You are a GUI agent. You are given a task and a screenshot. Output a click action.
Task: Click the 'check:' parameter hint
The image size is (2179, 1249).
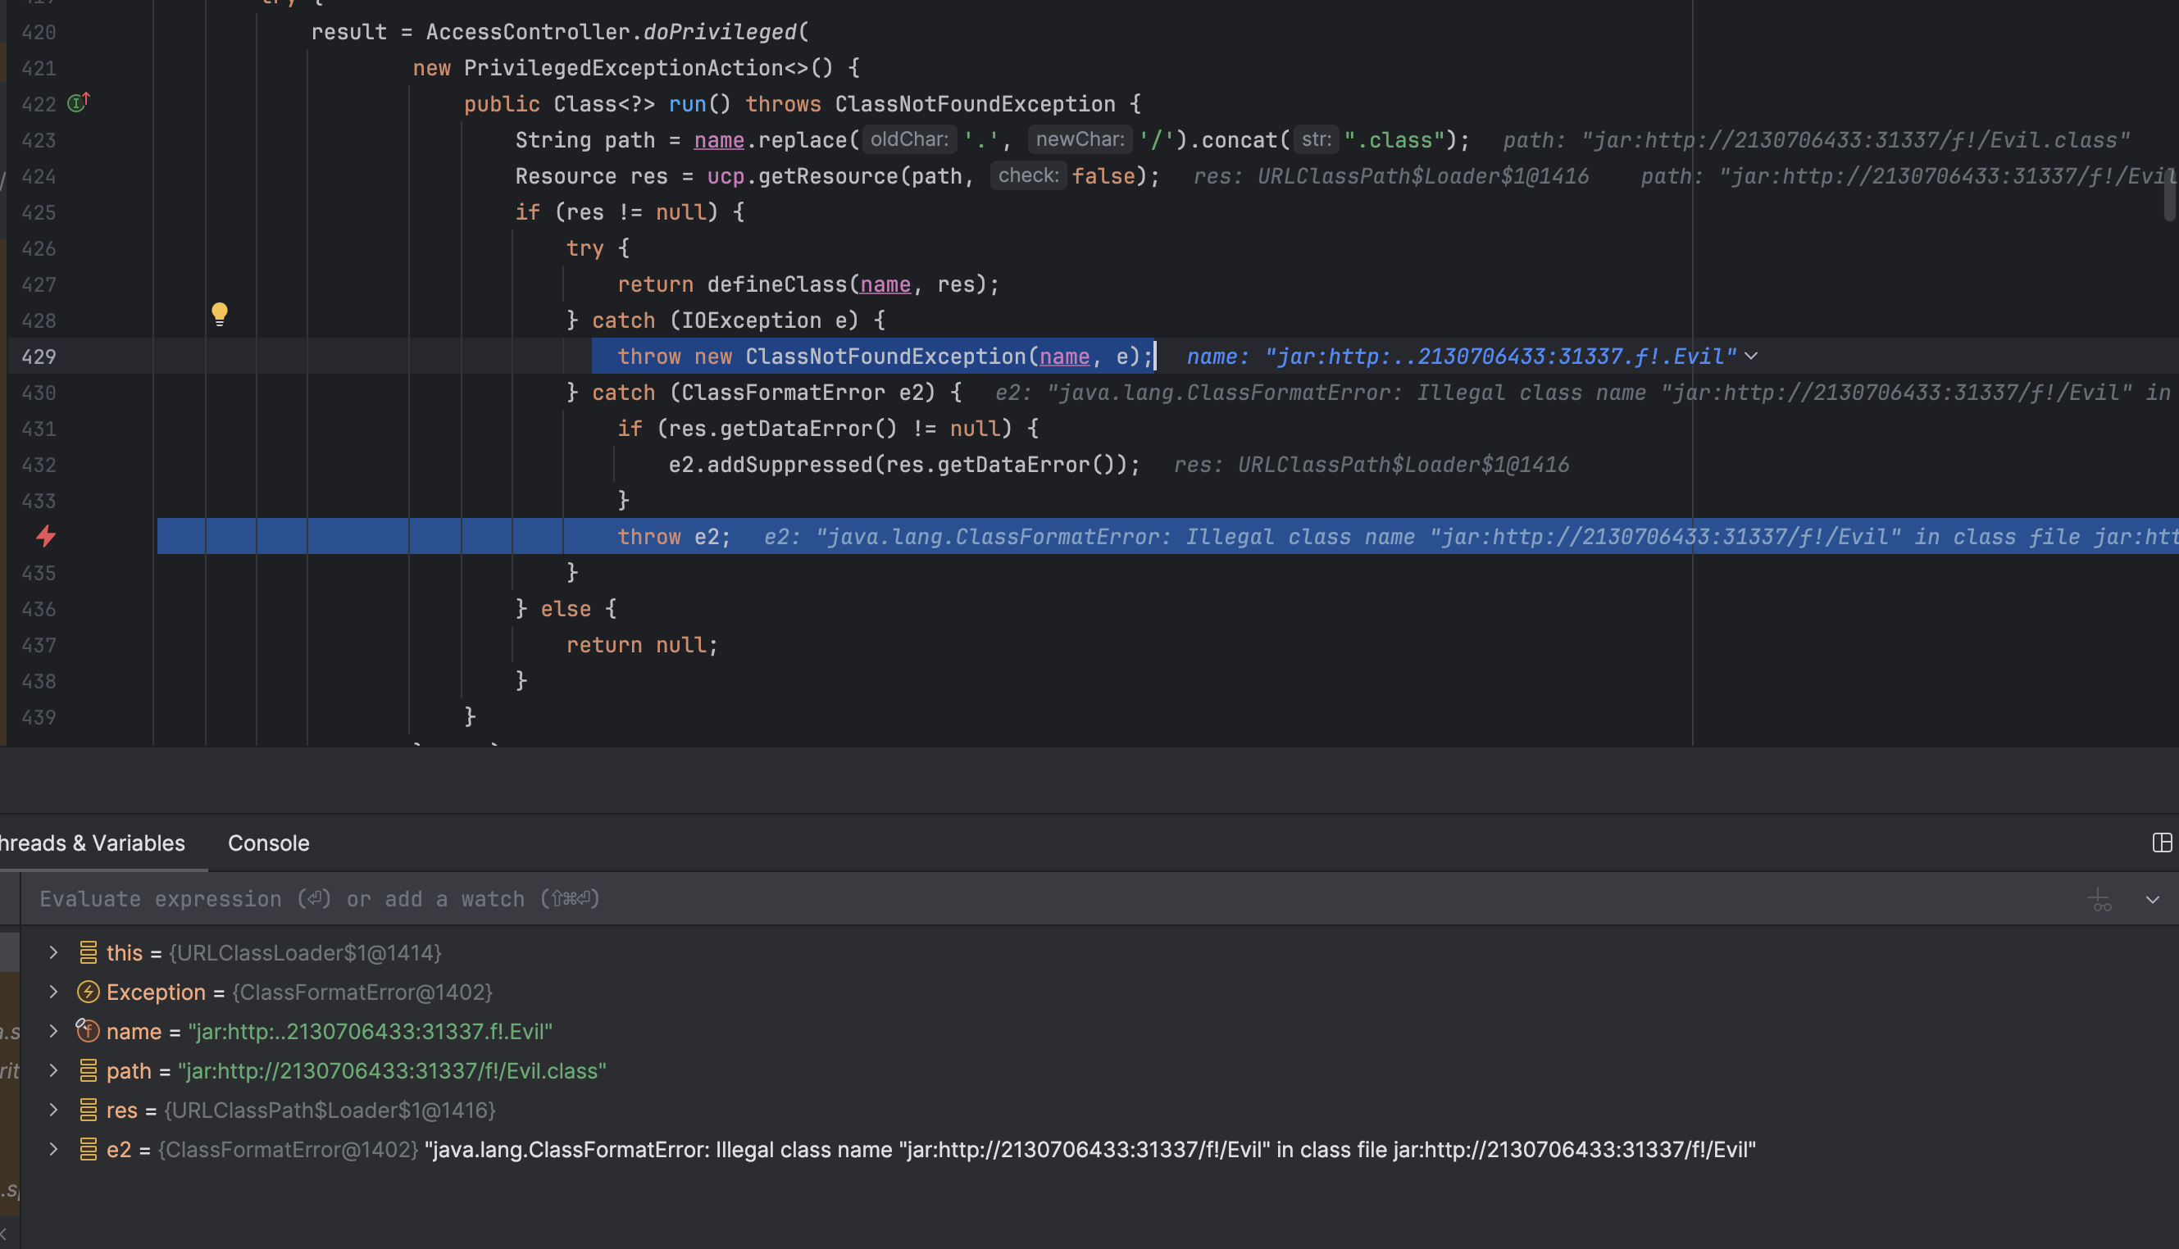[x=1029, y=175]
